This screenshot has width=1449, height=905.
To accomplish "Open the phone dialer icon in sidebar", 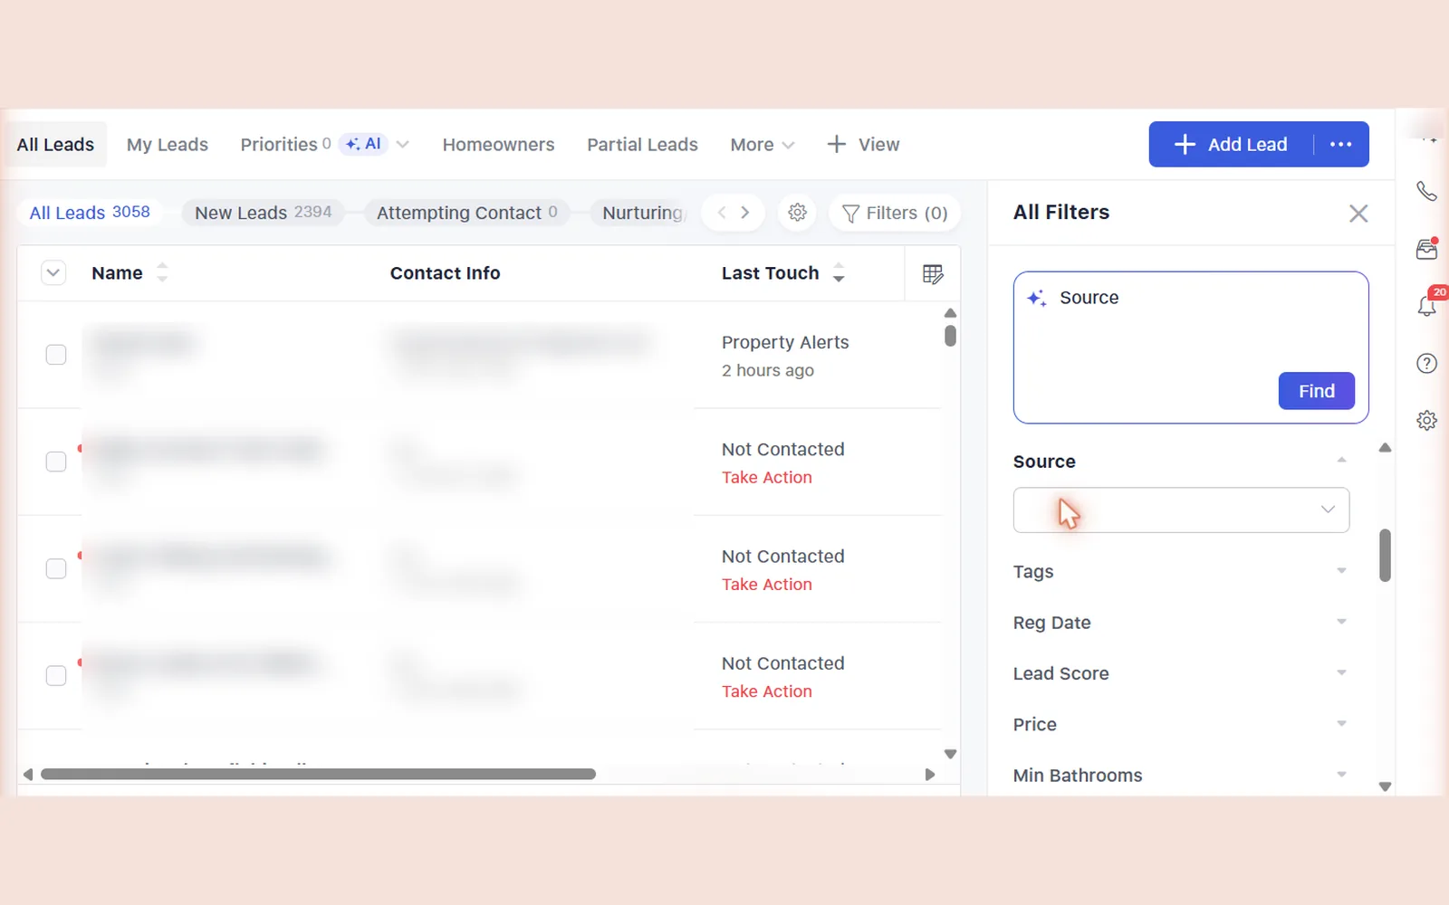I will [x=1426, y=191].
